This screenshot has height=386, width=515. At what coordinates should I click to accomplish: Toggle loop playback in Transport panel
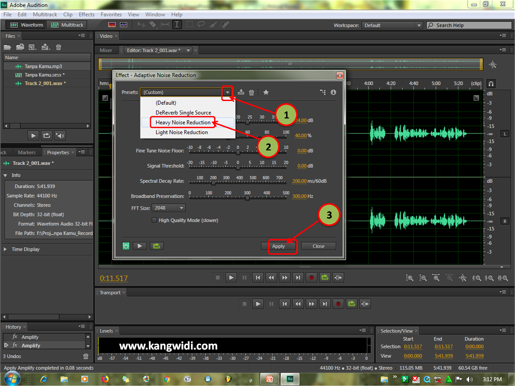[x=352, y=304]
